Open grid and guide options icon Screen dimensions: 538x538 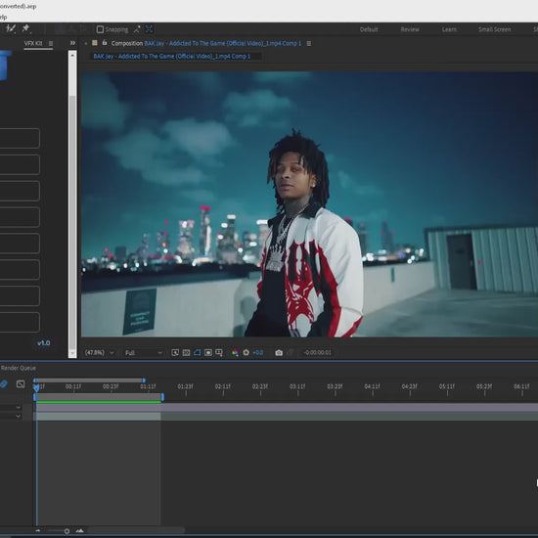(219, 353)
